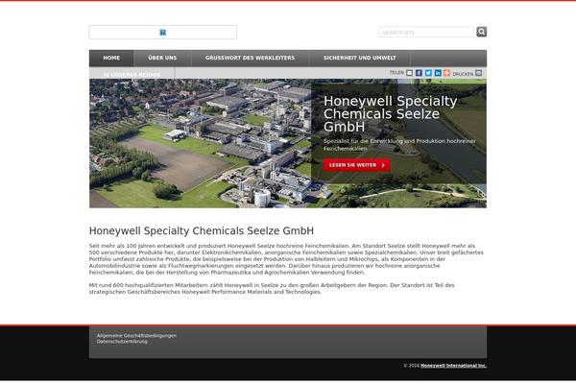Click the Teilen label

[x=396, y=73]
